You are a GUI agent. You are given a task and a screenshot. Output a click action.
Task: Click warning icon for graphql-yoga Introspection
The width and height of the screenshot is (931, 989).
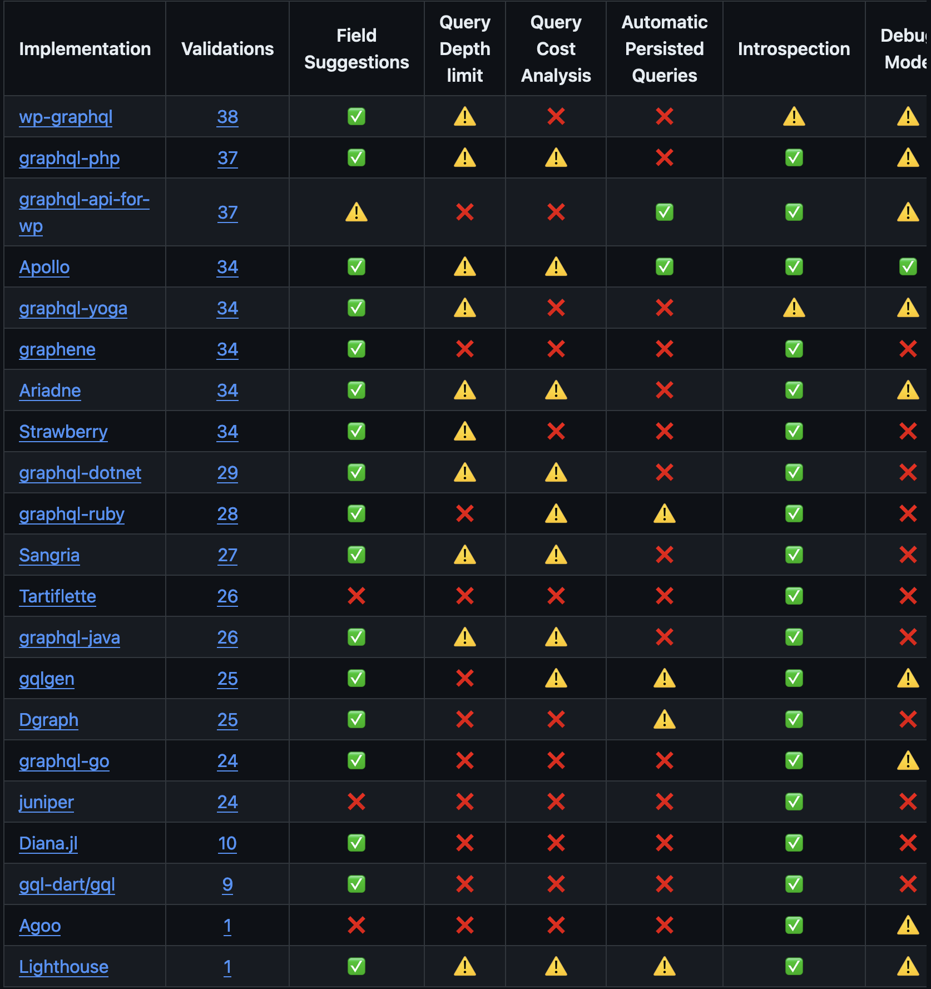click(794, 308)
